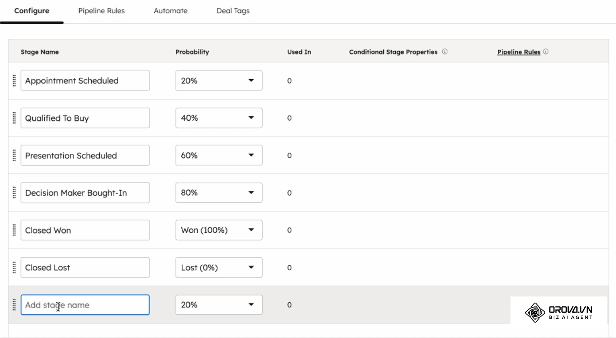Click drag handle for Qualified To Buy row

(14, 118)
